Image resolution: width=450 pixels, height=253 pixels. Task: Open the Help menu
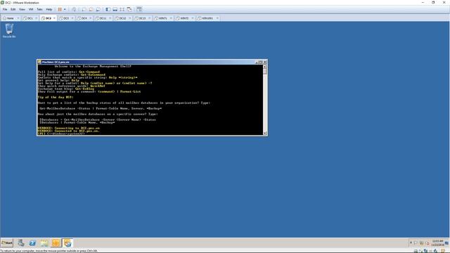(x=49, y=9)
